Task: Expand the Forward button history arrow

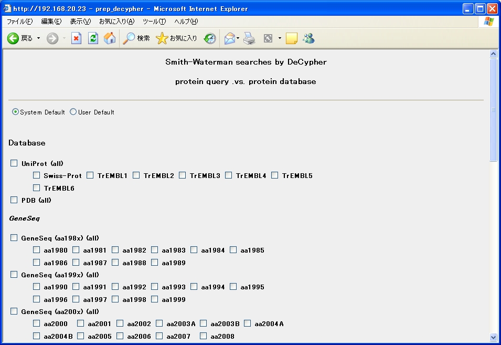Action: 64,38
